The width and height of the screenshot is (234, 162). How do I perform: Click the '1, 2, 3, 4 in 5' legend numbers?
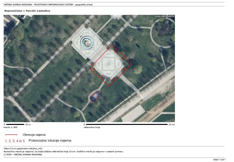(15, 141)
